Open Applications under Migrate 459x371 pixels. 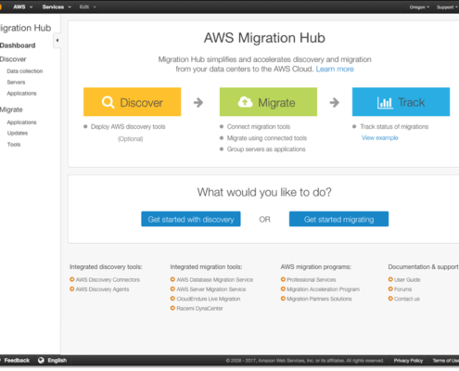pos(21,122)
